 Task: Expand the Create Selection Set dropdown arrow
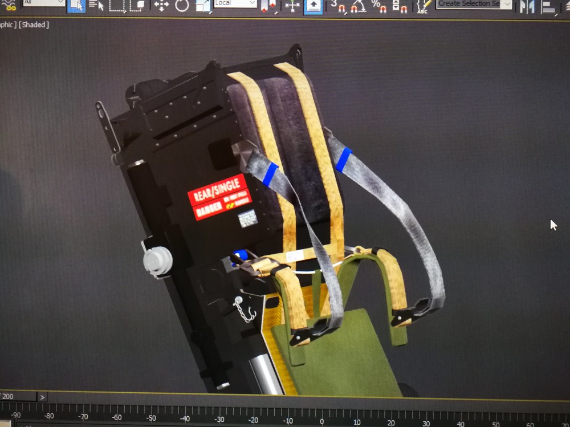[x=507, y=3]
